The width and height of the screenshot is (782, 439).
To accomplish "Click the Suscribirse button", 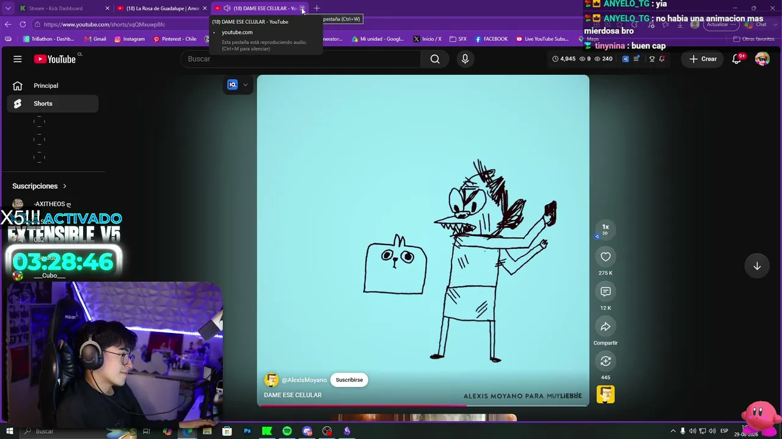I will coord(349,380).
